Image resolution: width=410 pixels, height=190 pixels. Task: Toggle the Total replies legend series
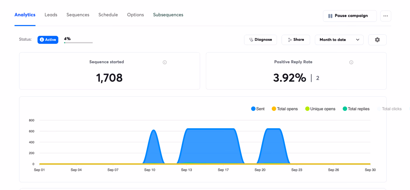356,109
